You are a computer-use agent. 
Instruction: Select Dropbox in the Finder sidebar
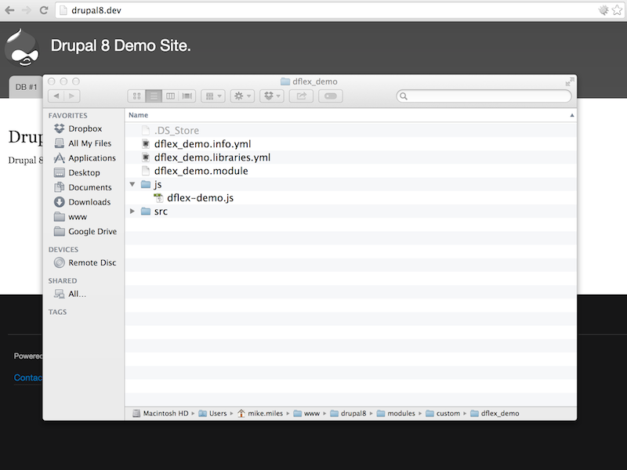82,128
